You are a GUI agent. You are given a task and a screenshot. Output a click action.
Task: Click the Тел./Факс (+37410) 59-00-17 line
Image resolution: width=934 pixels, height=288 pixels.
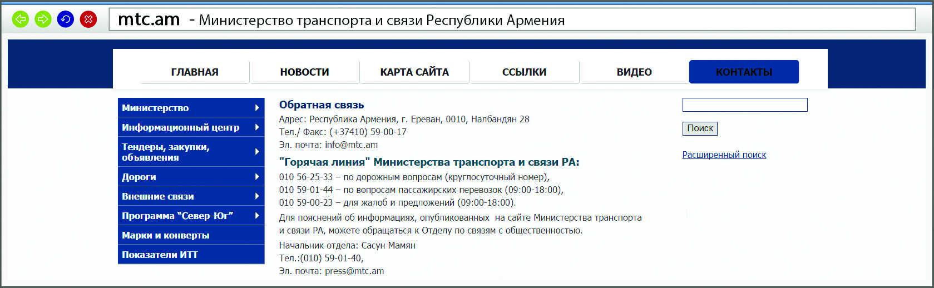point(343,132)
